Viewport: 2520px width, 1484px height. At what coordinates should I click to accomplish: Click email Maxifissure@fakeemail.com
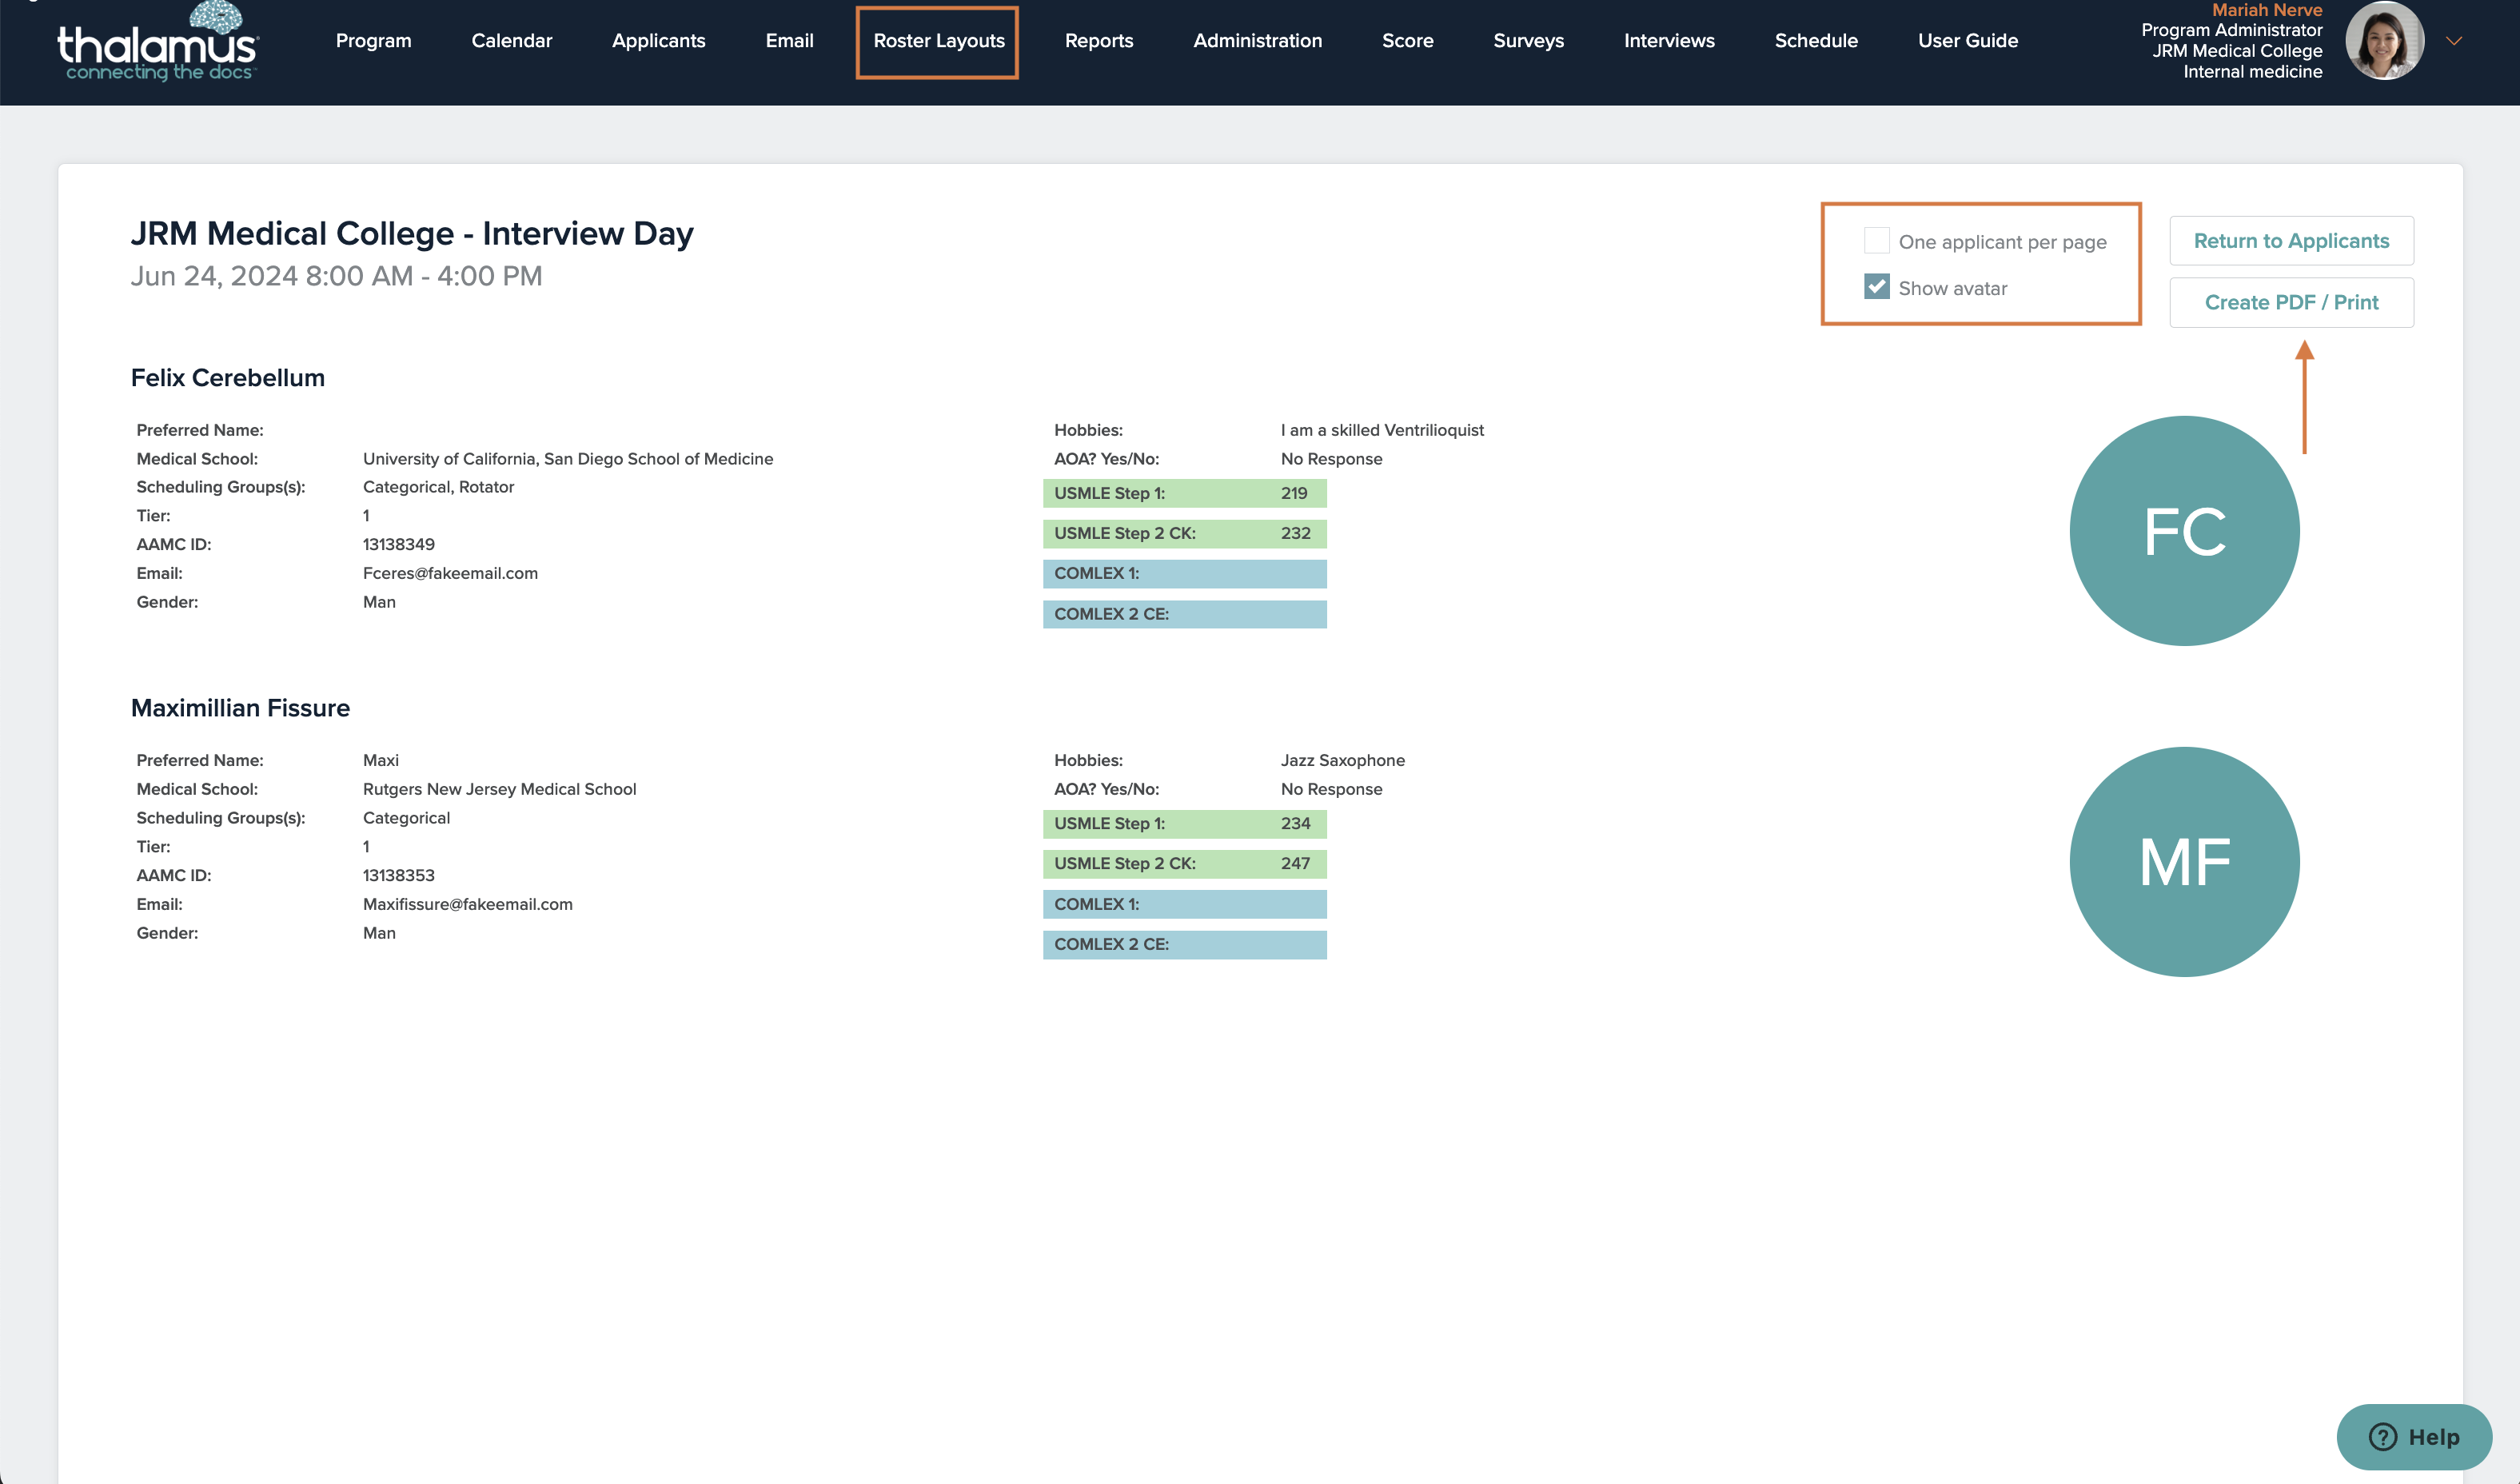[x=468, y=904]
